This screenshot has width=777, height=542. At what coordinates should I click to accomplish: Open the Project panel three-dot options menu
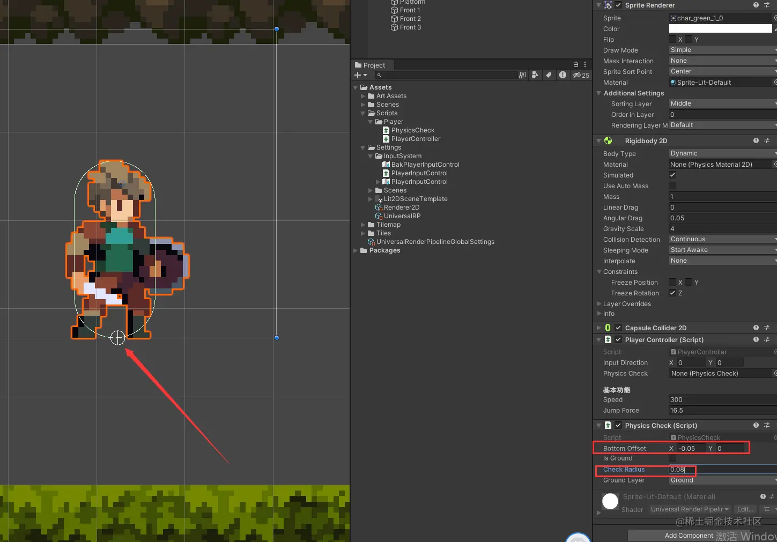(585, 64)
